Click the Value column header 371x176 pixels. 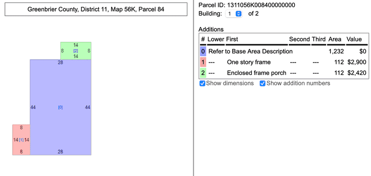(x=354, y=39)
